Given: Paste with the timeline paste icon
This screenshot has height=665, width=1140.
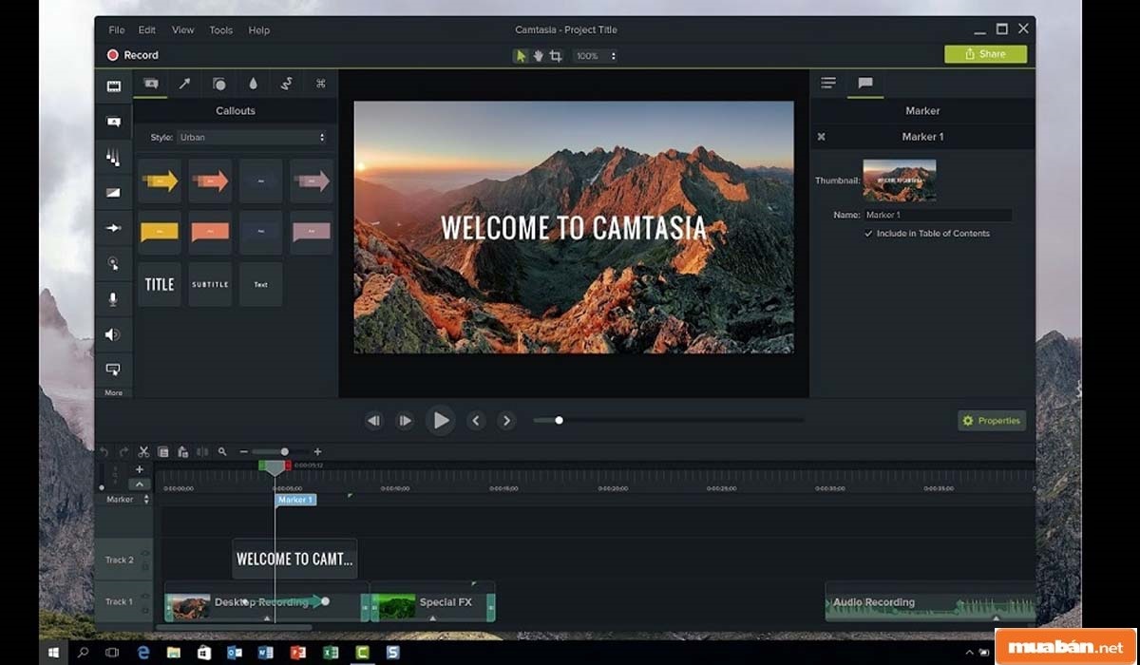Looking at the screenshot, I should [x=182, y=452].
